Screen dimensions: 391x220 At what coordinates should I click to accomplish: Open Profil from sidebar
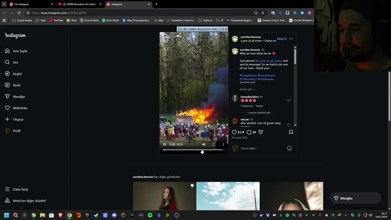tap(13, 131)
